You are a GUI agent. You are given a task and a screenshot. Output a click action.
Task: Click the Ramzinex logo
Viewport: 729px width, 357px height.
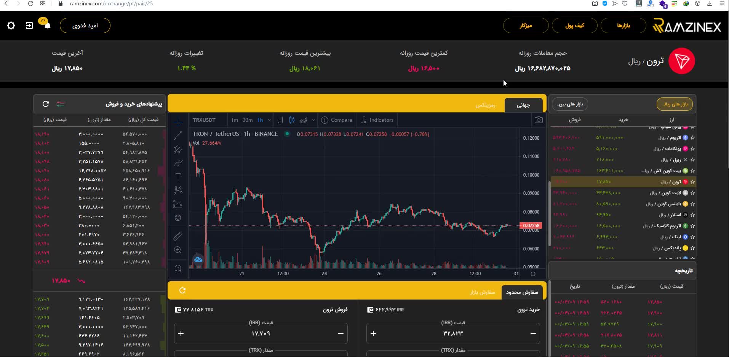pos(687,26)
